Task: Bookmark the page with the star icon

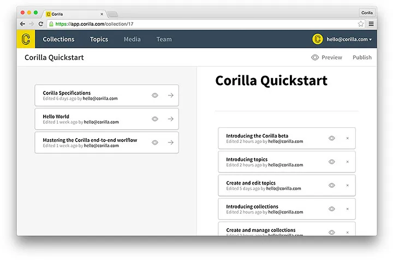Action: (361, 24)
